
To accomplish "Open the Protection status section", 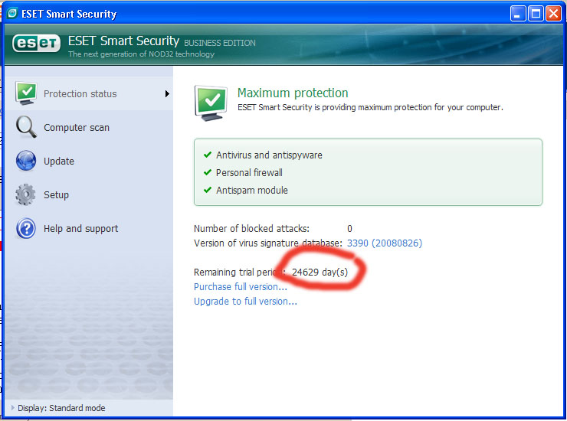I will coord(89,93).
